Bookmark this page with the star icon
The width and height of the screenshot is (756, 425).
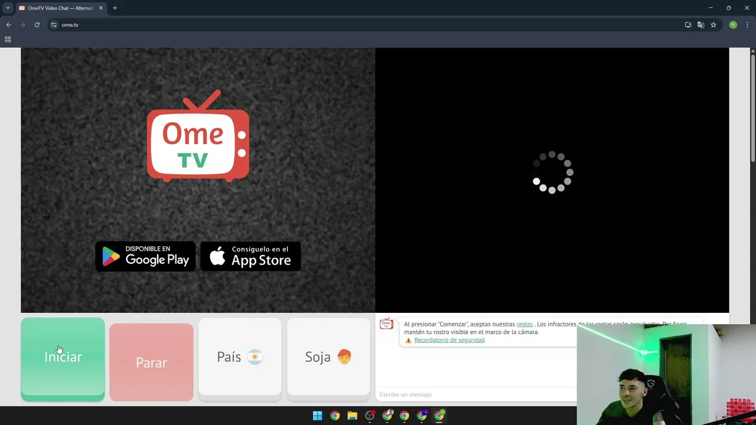(x=713, y=25)
